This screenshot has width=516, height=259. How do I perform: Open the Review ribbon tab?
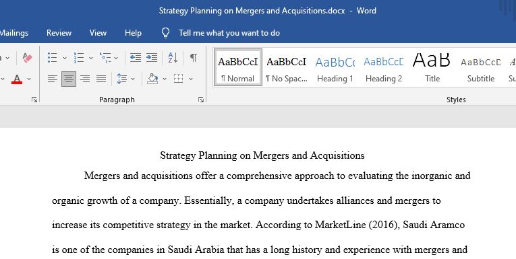pyautogui.click(x=59, y=33)
